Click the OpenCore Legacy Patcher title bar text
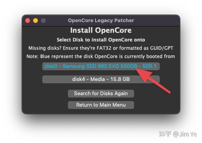Screen dimensions: 202x143 101,21
